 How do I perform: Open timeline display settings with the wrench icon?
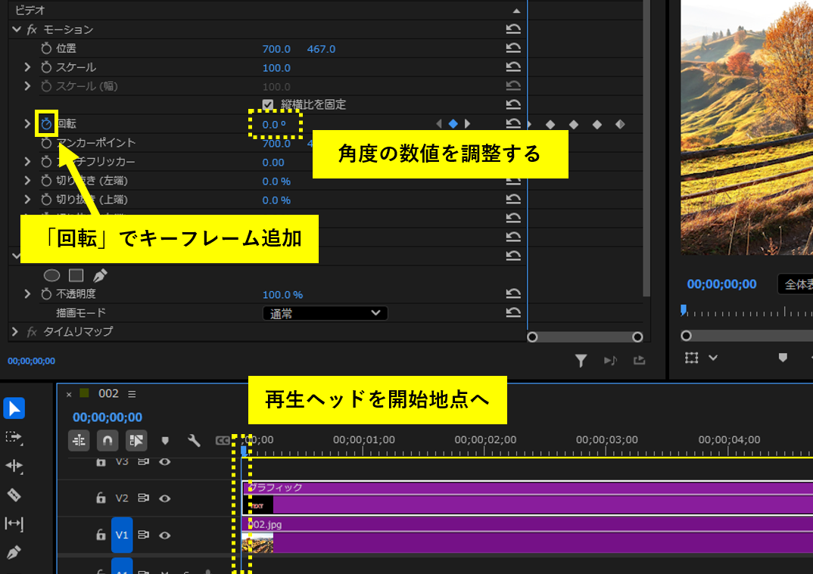click(195, 440)
